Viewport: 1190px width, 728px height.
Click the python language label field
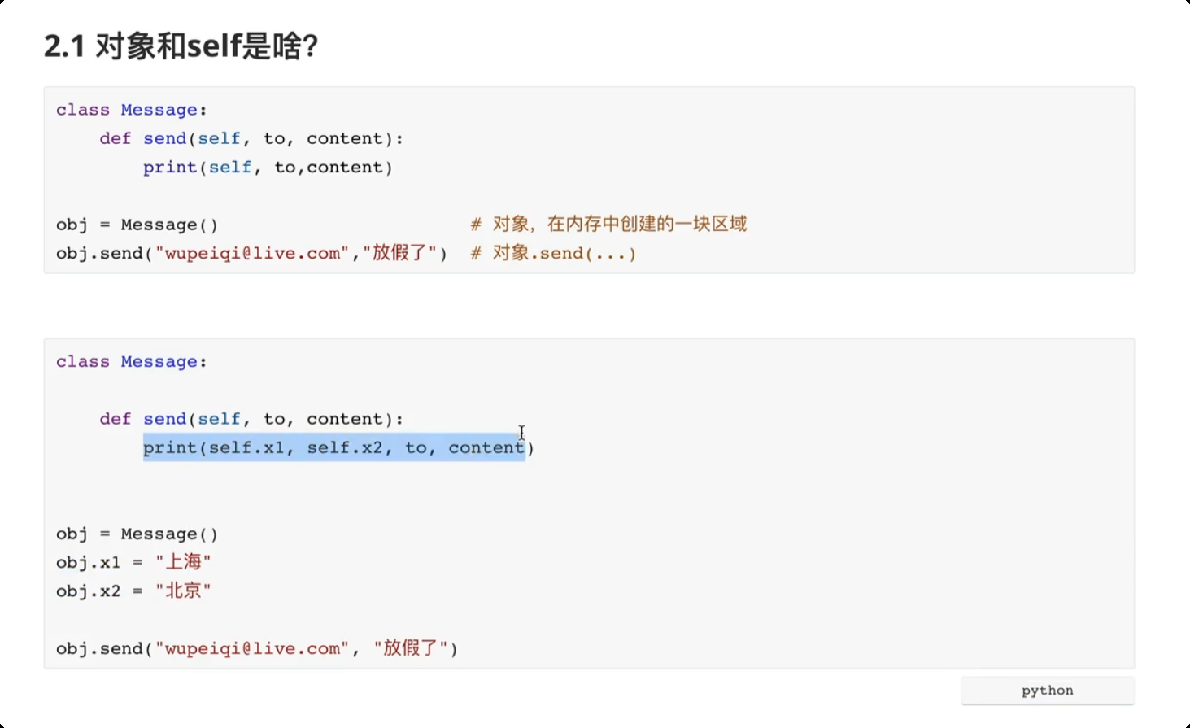[1047, 691]
